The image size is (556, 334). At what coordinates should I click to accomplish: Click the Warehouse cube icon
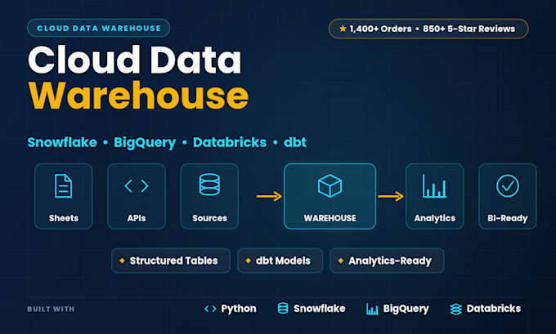[330, 185]
